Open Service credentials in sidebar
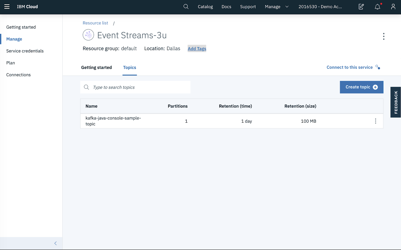This screenshot has width=401, height=250. (x=25, y=51)
